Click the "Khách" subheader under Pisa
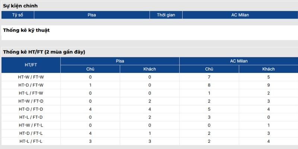The width and height of the screenshot is (298, 149). 150,69
